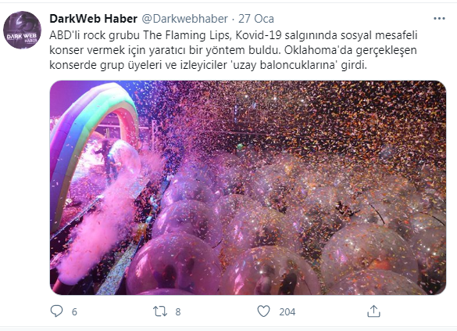The width and height of the screenshot is (457, 331).
Task: View the 204 likes count
Action: click(287, 311)
